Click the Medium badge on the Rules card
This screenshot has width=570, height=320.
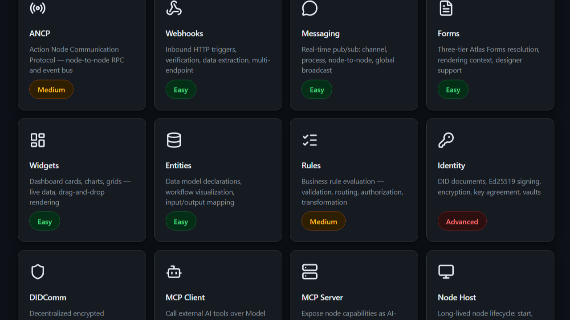pos(323,221)
